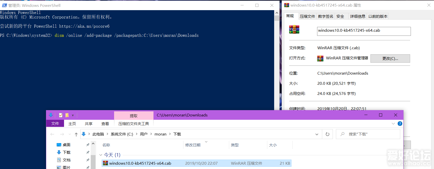
Task: Refresh the Downloads folder view
Action: coord(328,134)
